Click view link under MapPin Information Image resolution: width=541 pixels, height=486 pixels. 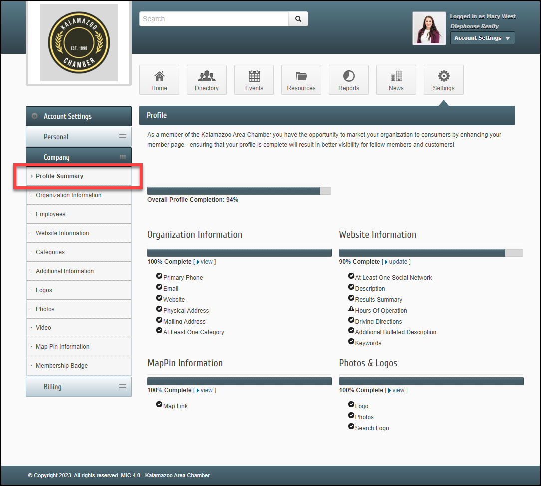206,390
